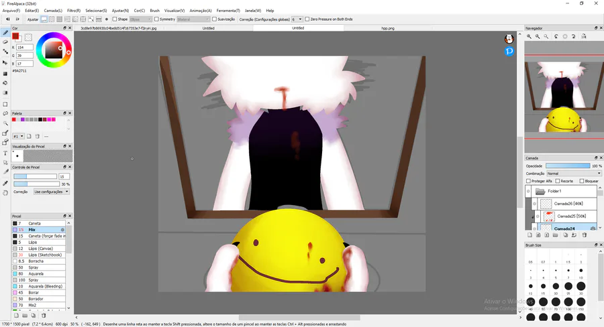604x327 pixels.
Task: Click zoom-in icon in Navegador panel
Action: tap(529, 36)
